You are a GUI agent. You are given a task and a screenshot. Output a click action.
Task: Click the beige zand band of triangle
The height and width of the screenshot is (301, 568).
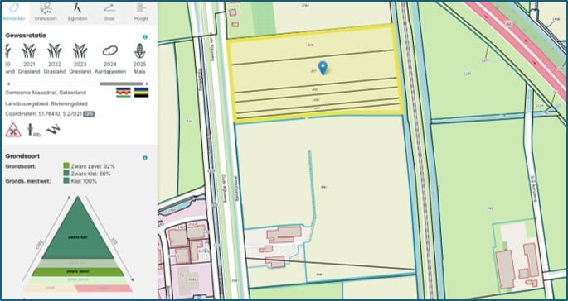click(x=51, y=288)
